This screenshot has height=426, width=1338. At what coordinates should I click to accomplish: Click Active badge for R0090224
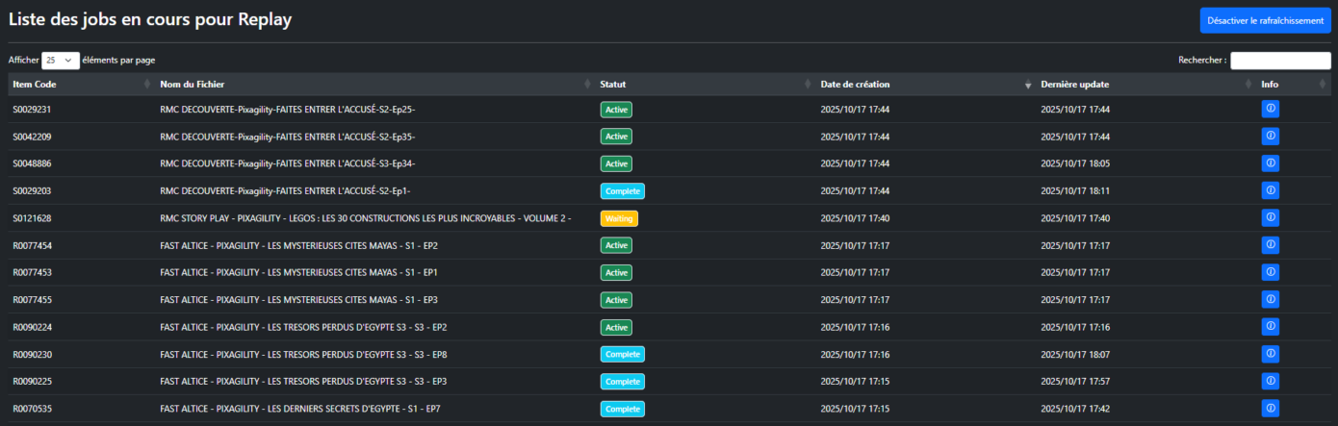(616, 327)
